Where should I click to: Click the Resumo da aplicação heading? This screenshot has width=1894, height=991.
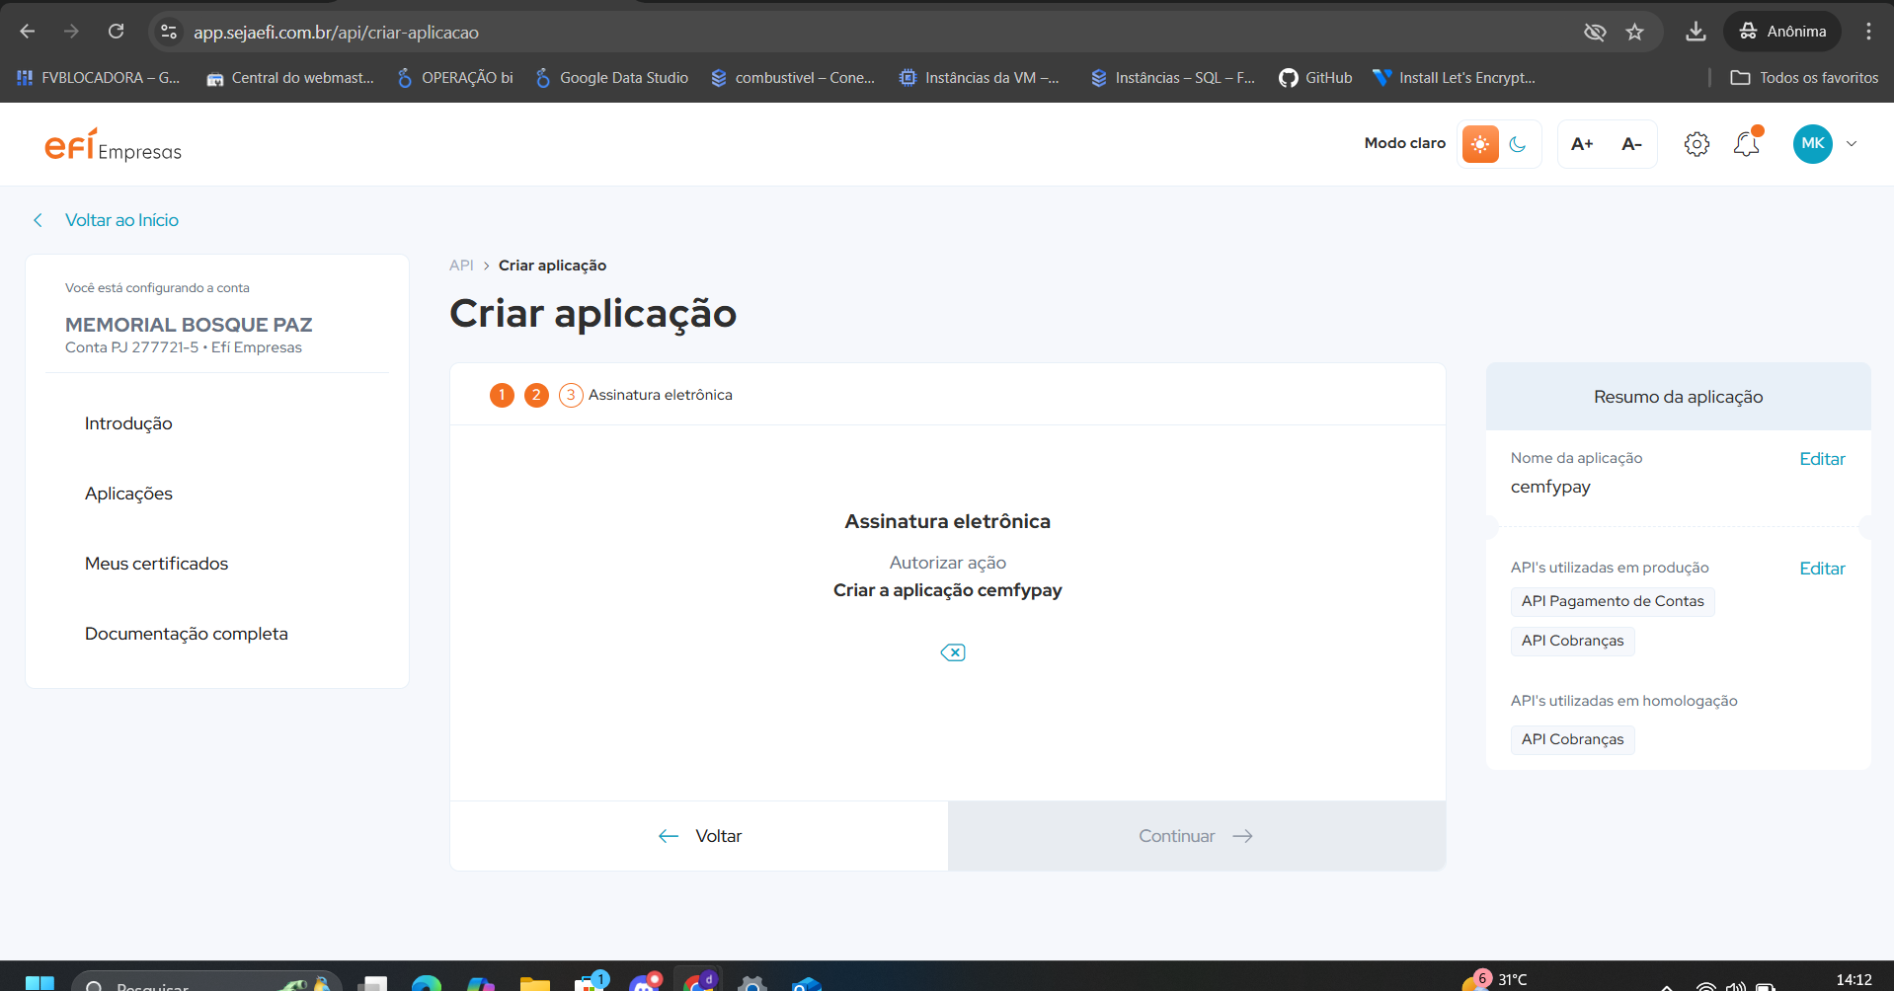(1678, 397)
